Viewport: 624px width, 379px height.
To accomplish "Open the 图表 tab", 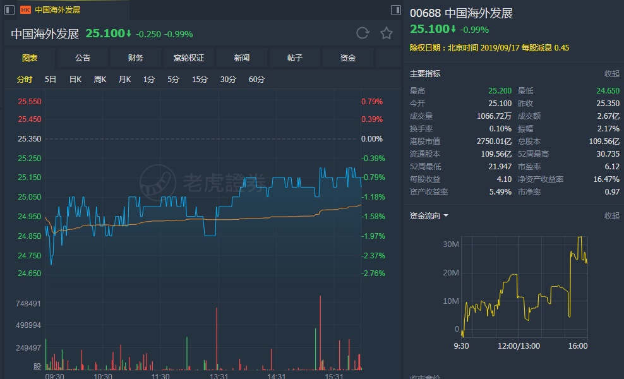I will tap(30, 57).
